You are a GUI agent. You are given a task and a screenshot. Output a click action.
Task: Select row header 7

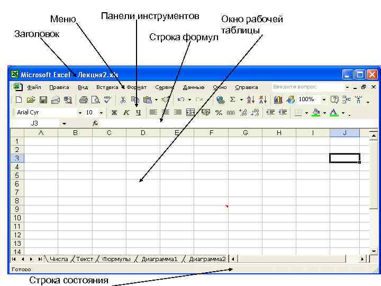(x=17, y=192)
